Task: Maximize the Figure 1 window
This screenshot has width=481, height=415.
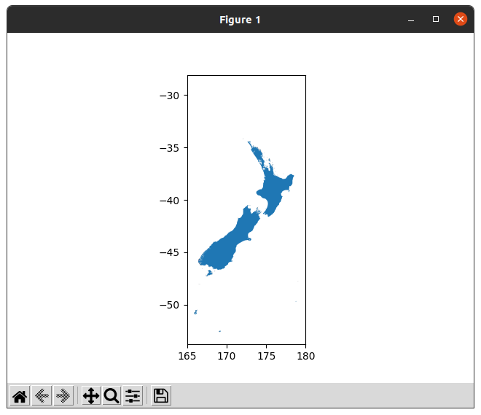Action: click(x=436, y=19)
